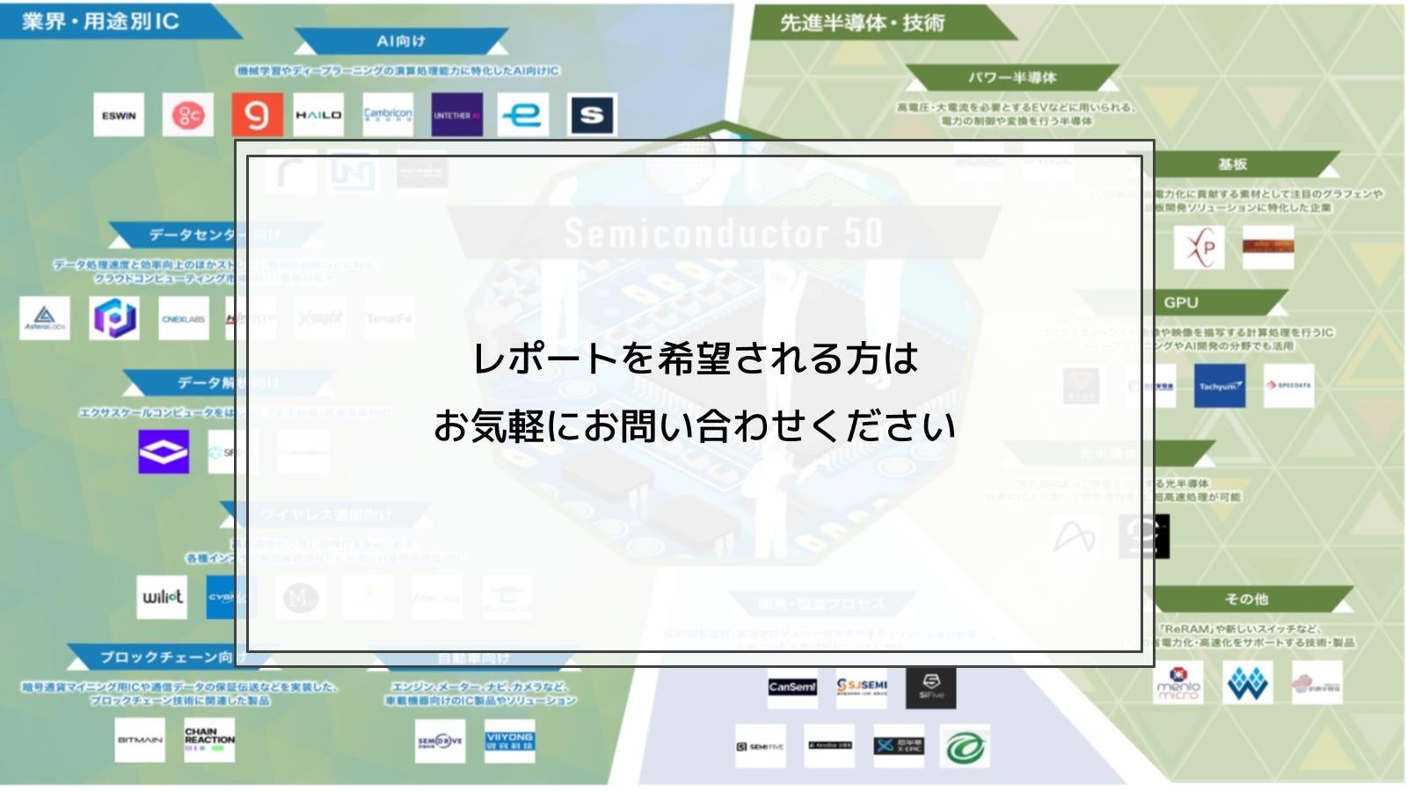Open the orange 9 logo tile
Viewport: 1407px width, 791px height.
pyautogui.click(x=257, y=115)
